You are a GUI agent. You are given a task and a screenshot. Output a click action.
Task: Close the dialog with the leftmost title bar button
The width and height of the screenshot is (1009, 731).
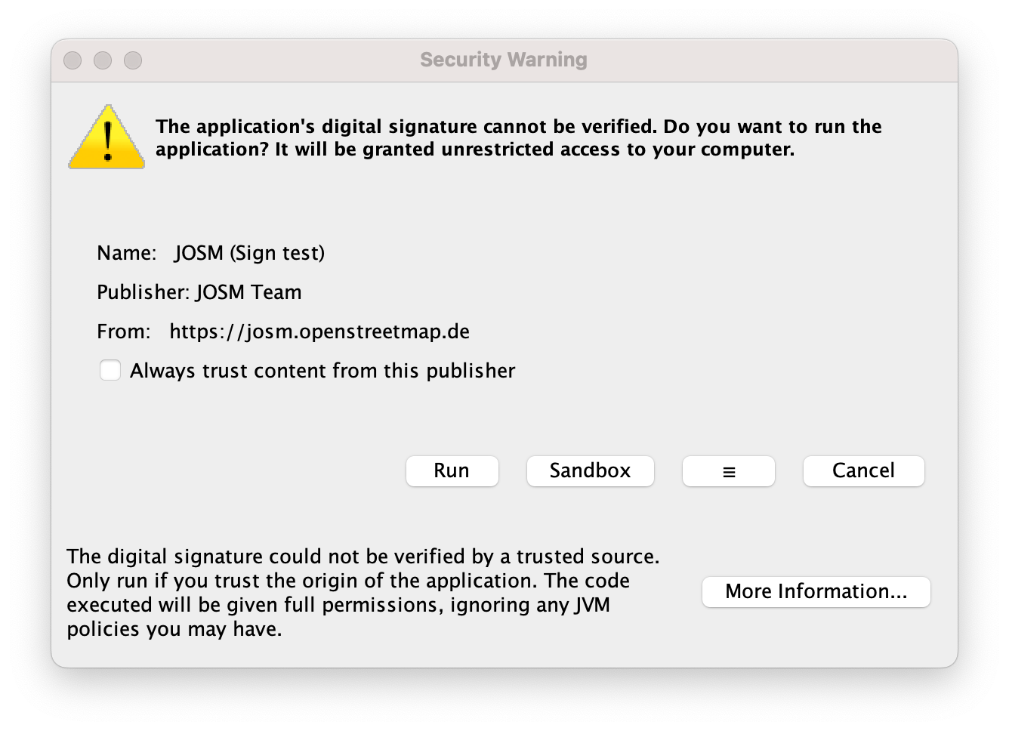73,60
